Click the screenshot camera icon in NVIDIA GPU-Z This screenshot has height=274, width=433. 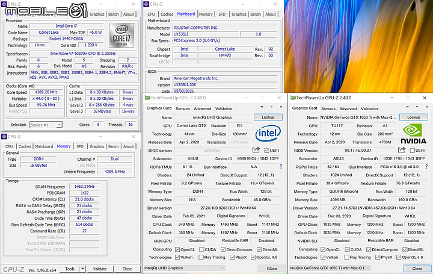pos(407,107)
